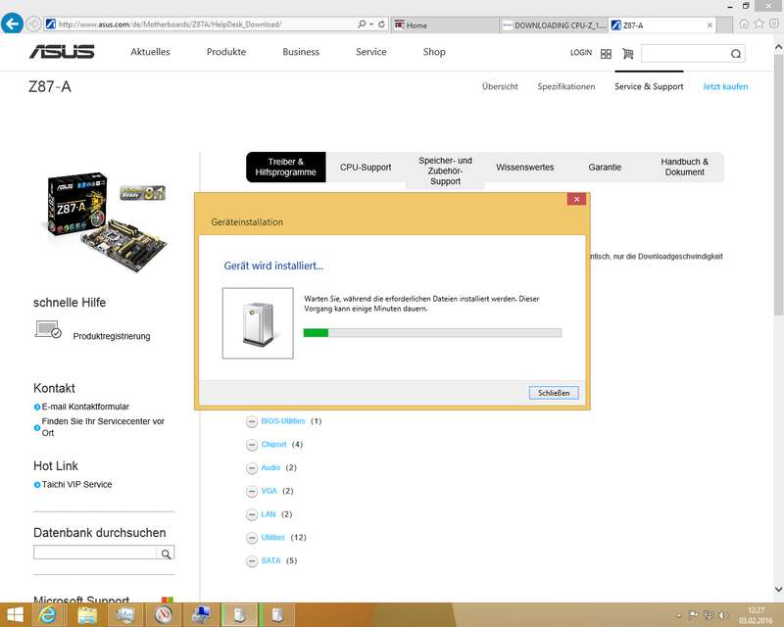
Task: Expand the Audio driver category
Action: [252, 468]
